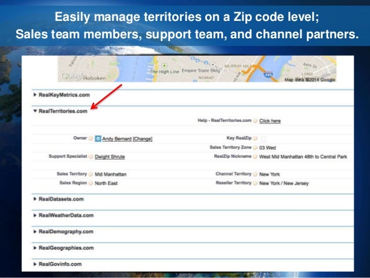Select the 'New York / New Jersey' reseller value
The width and height of the screenshot is (370, 278).
tap(284, 183)
